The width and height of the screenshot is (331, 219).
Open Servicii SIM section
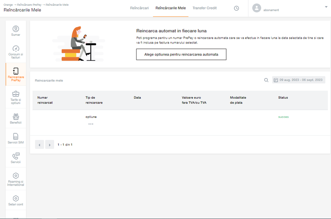pos(16,138)
